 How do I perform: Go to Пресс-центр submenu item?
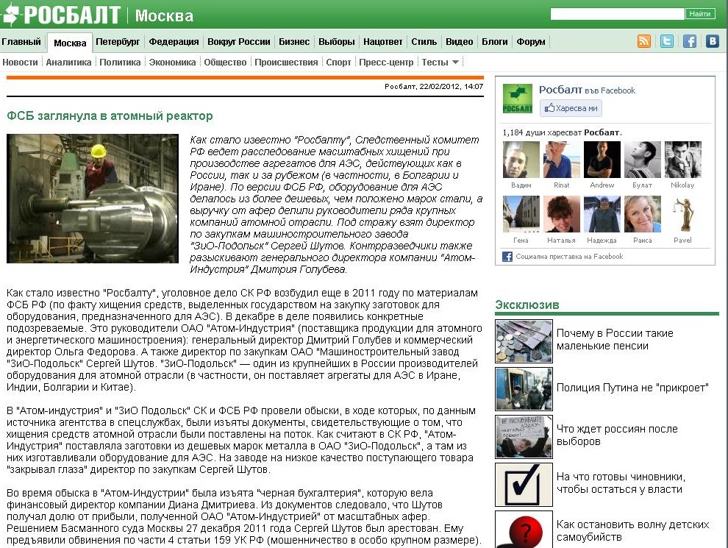tap(386, 63)
